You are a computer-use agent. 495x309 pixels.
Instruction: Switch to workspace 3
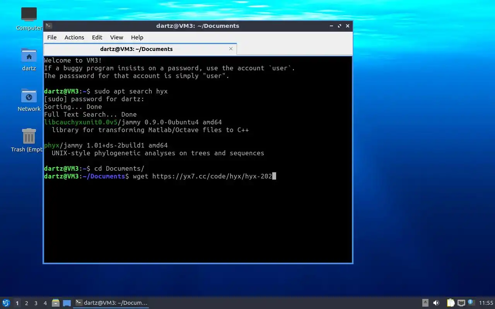[x=36, y=303]
